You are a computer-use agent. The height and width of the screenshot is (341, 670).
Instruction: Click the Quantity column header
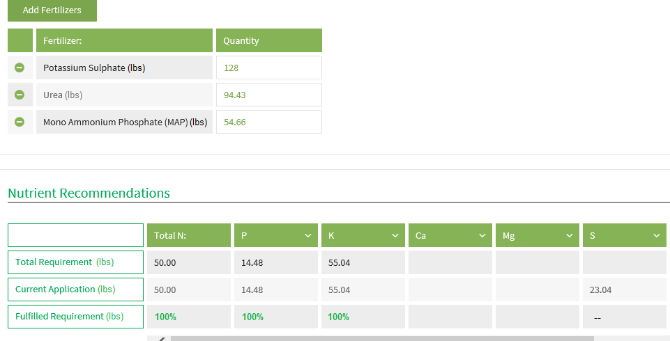coord(269,40)
